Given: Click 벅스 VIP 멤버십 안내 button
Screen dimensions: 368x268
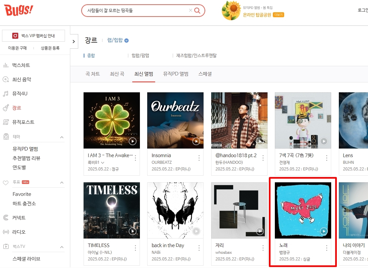Looking at the screenshot, I should [33, 36].
